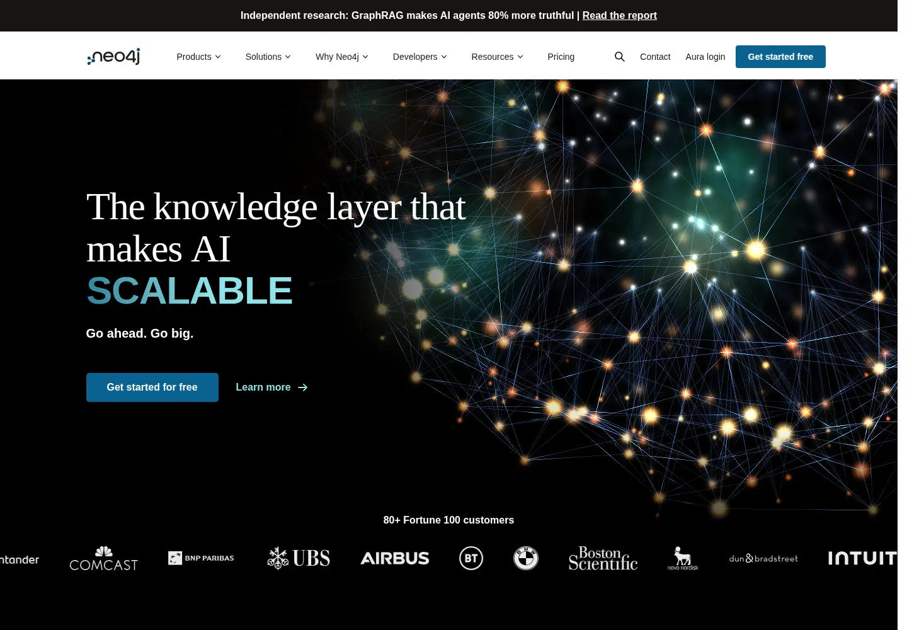Click the Get started for free button
907x630 pixels.
[x=152, y=387]
